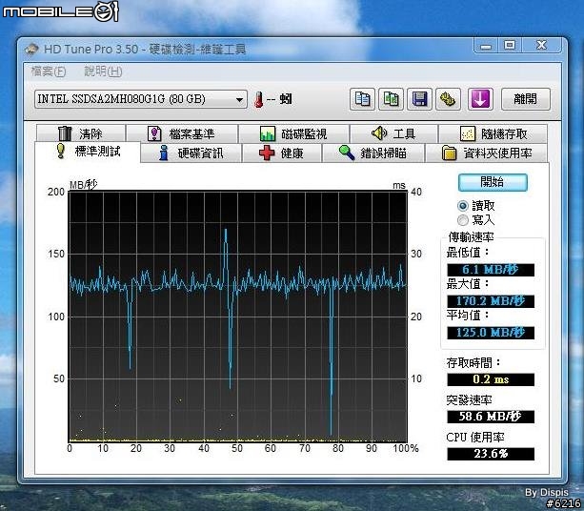Click the copy text to clipboard icon
Viewport: 584px width, 511px height.
coord(362,99)
